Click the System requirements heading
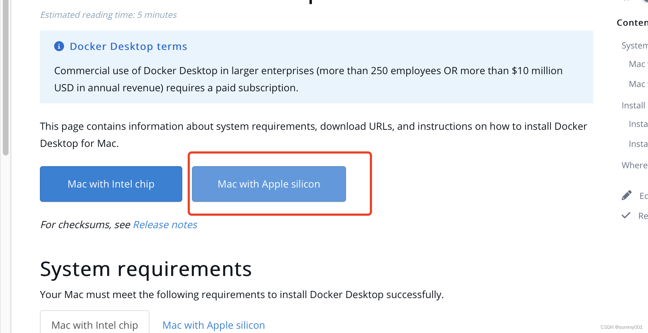The height and width of the screenshot is (333, 648). click(x=146, y=269)
